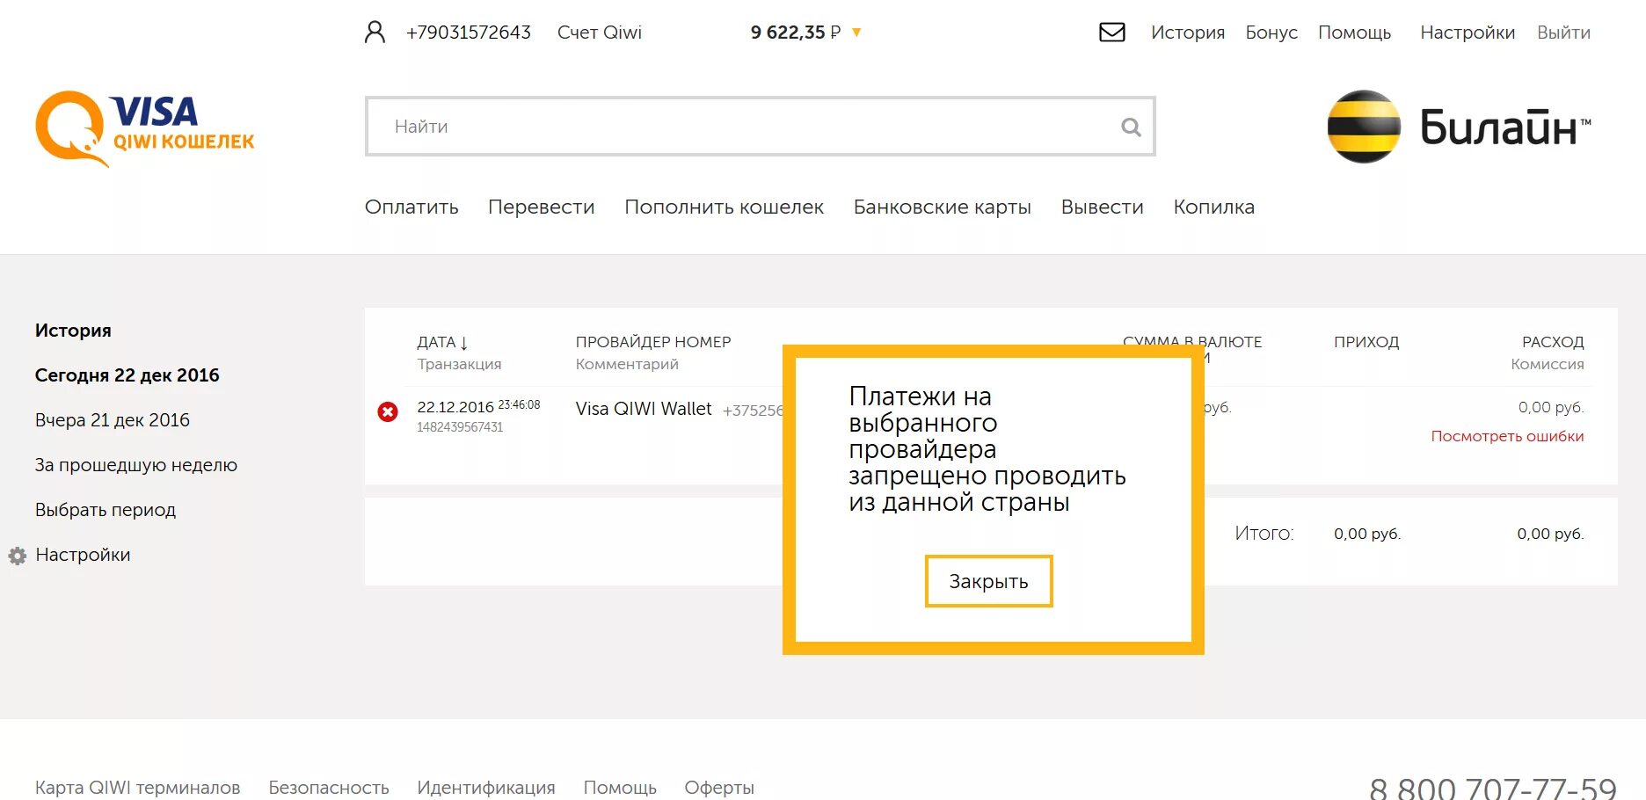Open Помощь footer link
Viewport: 1646px width, 800px height.
point(620,788)
